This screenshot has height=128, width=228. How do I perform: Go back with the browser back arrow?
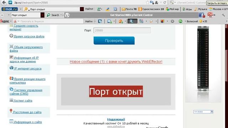4,2
